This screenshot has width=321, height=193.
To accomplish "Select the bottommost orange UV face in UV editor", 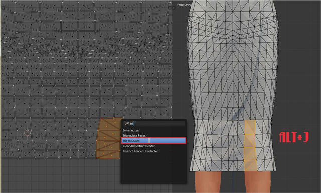I will point(108,155).
